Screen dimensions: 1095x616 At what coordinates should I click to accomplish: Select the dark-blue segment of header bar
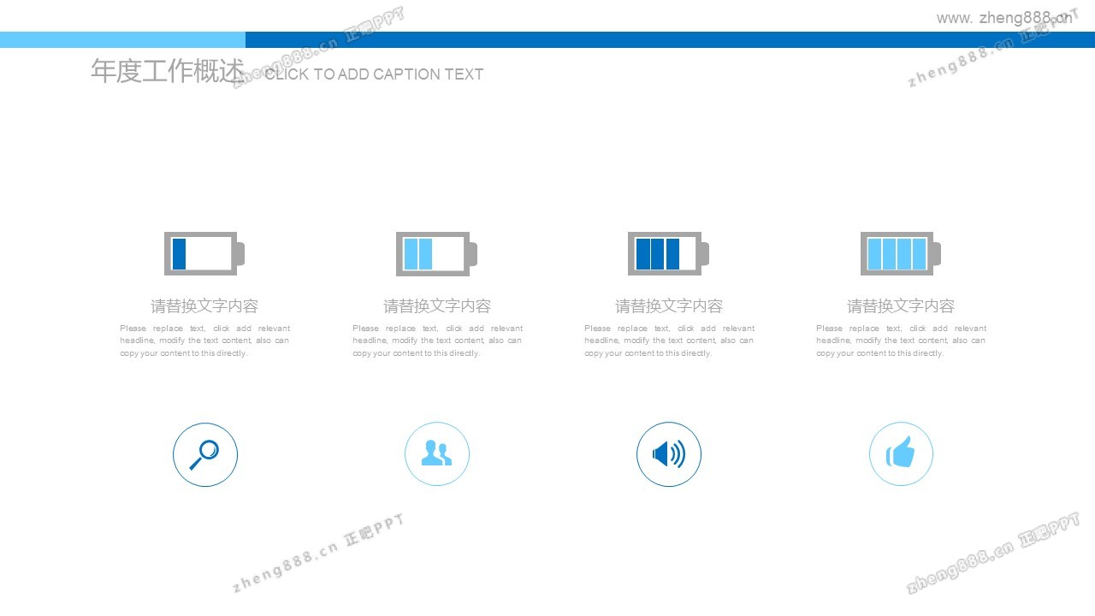click(670, 39)
